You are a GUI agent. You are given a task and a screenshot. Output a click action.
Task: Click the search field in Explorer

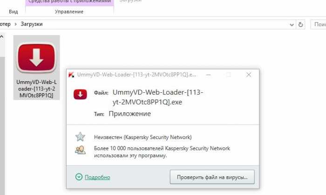coord(318,25)
